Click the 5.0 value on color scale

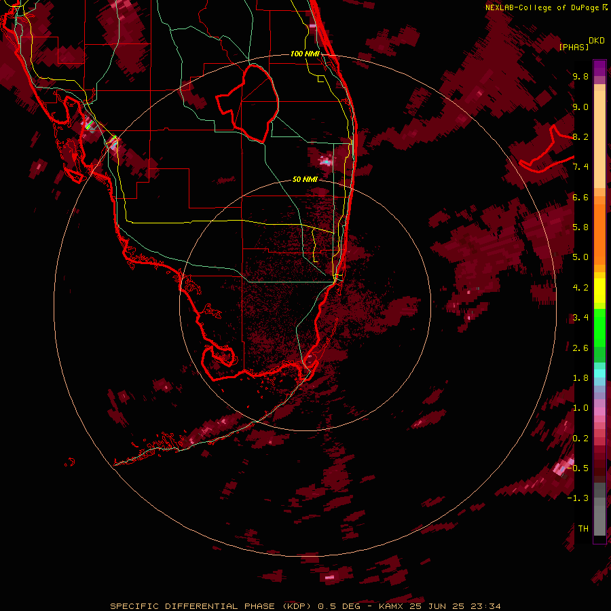(580, 257)
